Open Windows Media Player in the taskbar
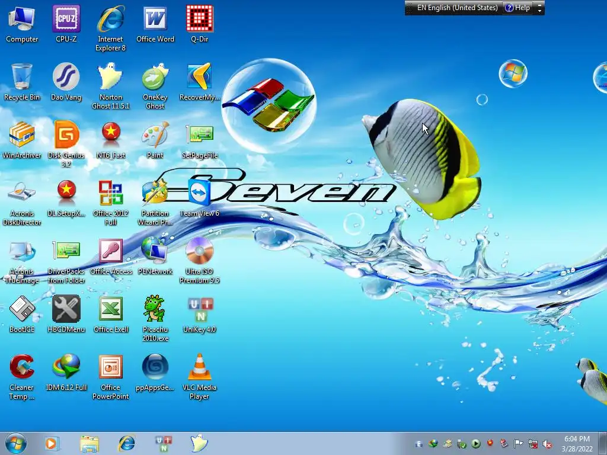Viewport: 607px width, 455px height. coord(52,443)
